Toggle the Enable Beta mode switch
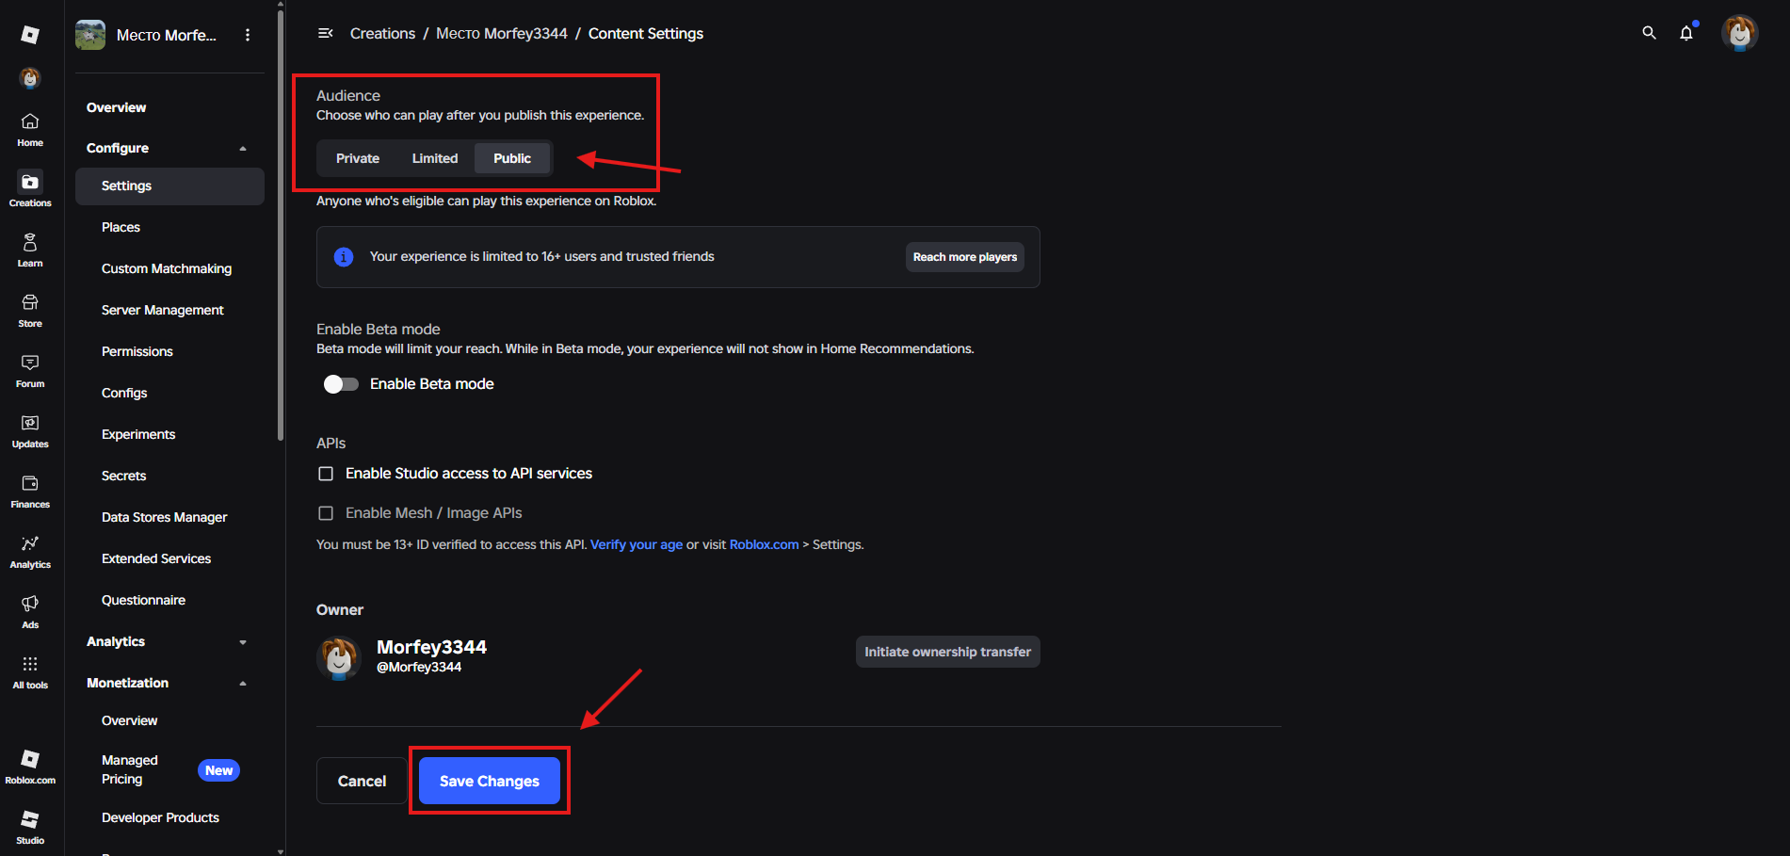Viewport: 1790px width, 856px height. (x=341, y=384)
